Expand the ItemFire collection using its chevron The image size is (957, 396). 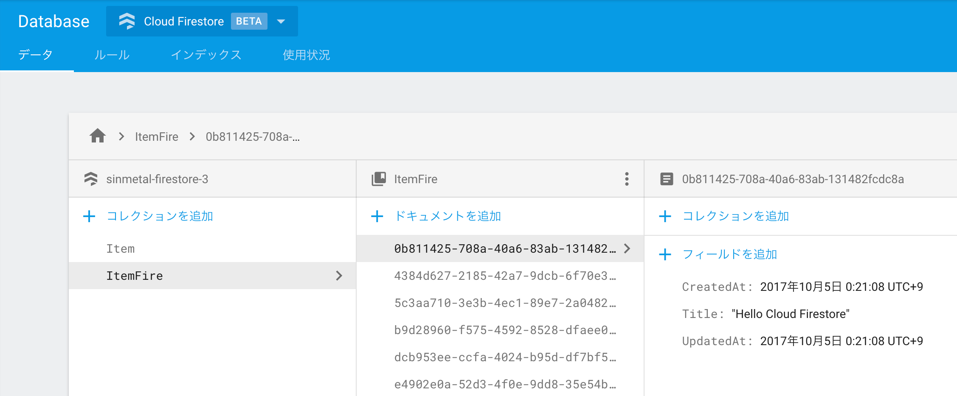(x=339, y=276)
